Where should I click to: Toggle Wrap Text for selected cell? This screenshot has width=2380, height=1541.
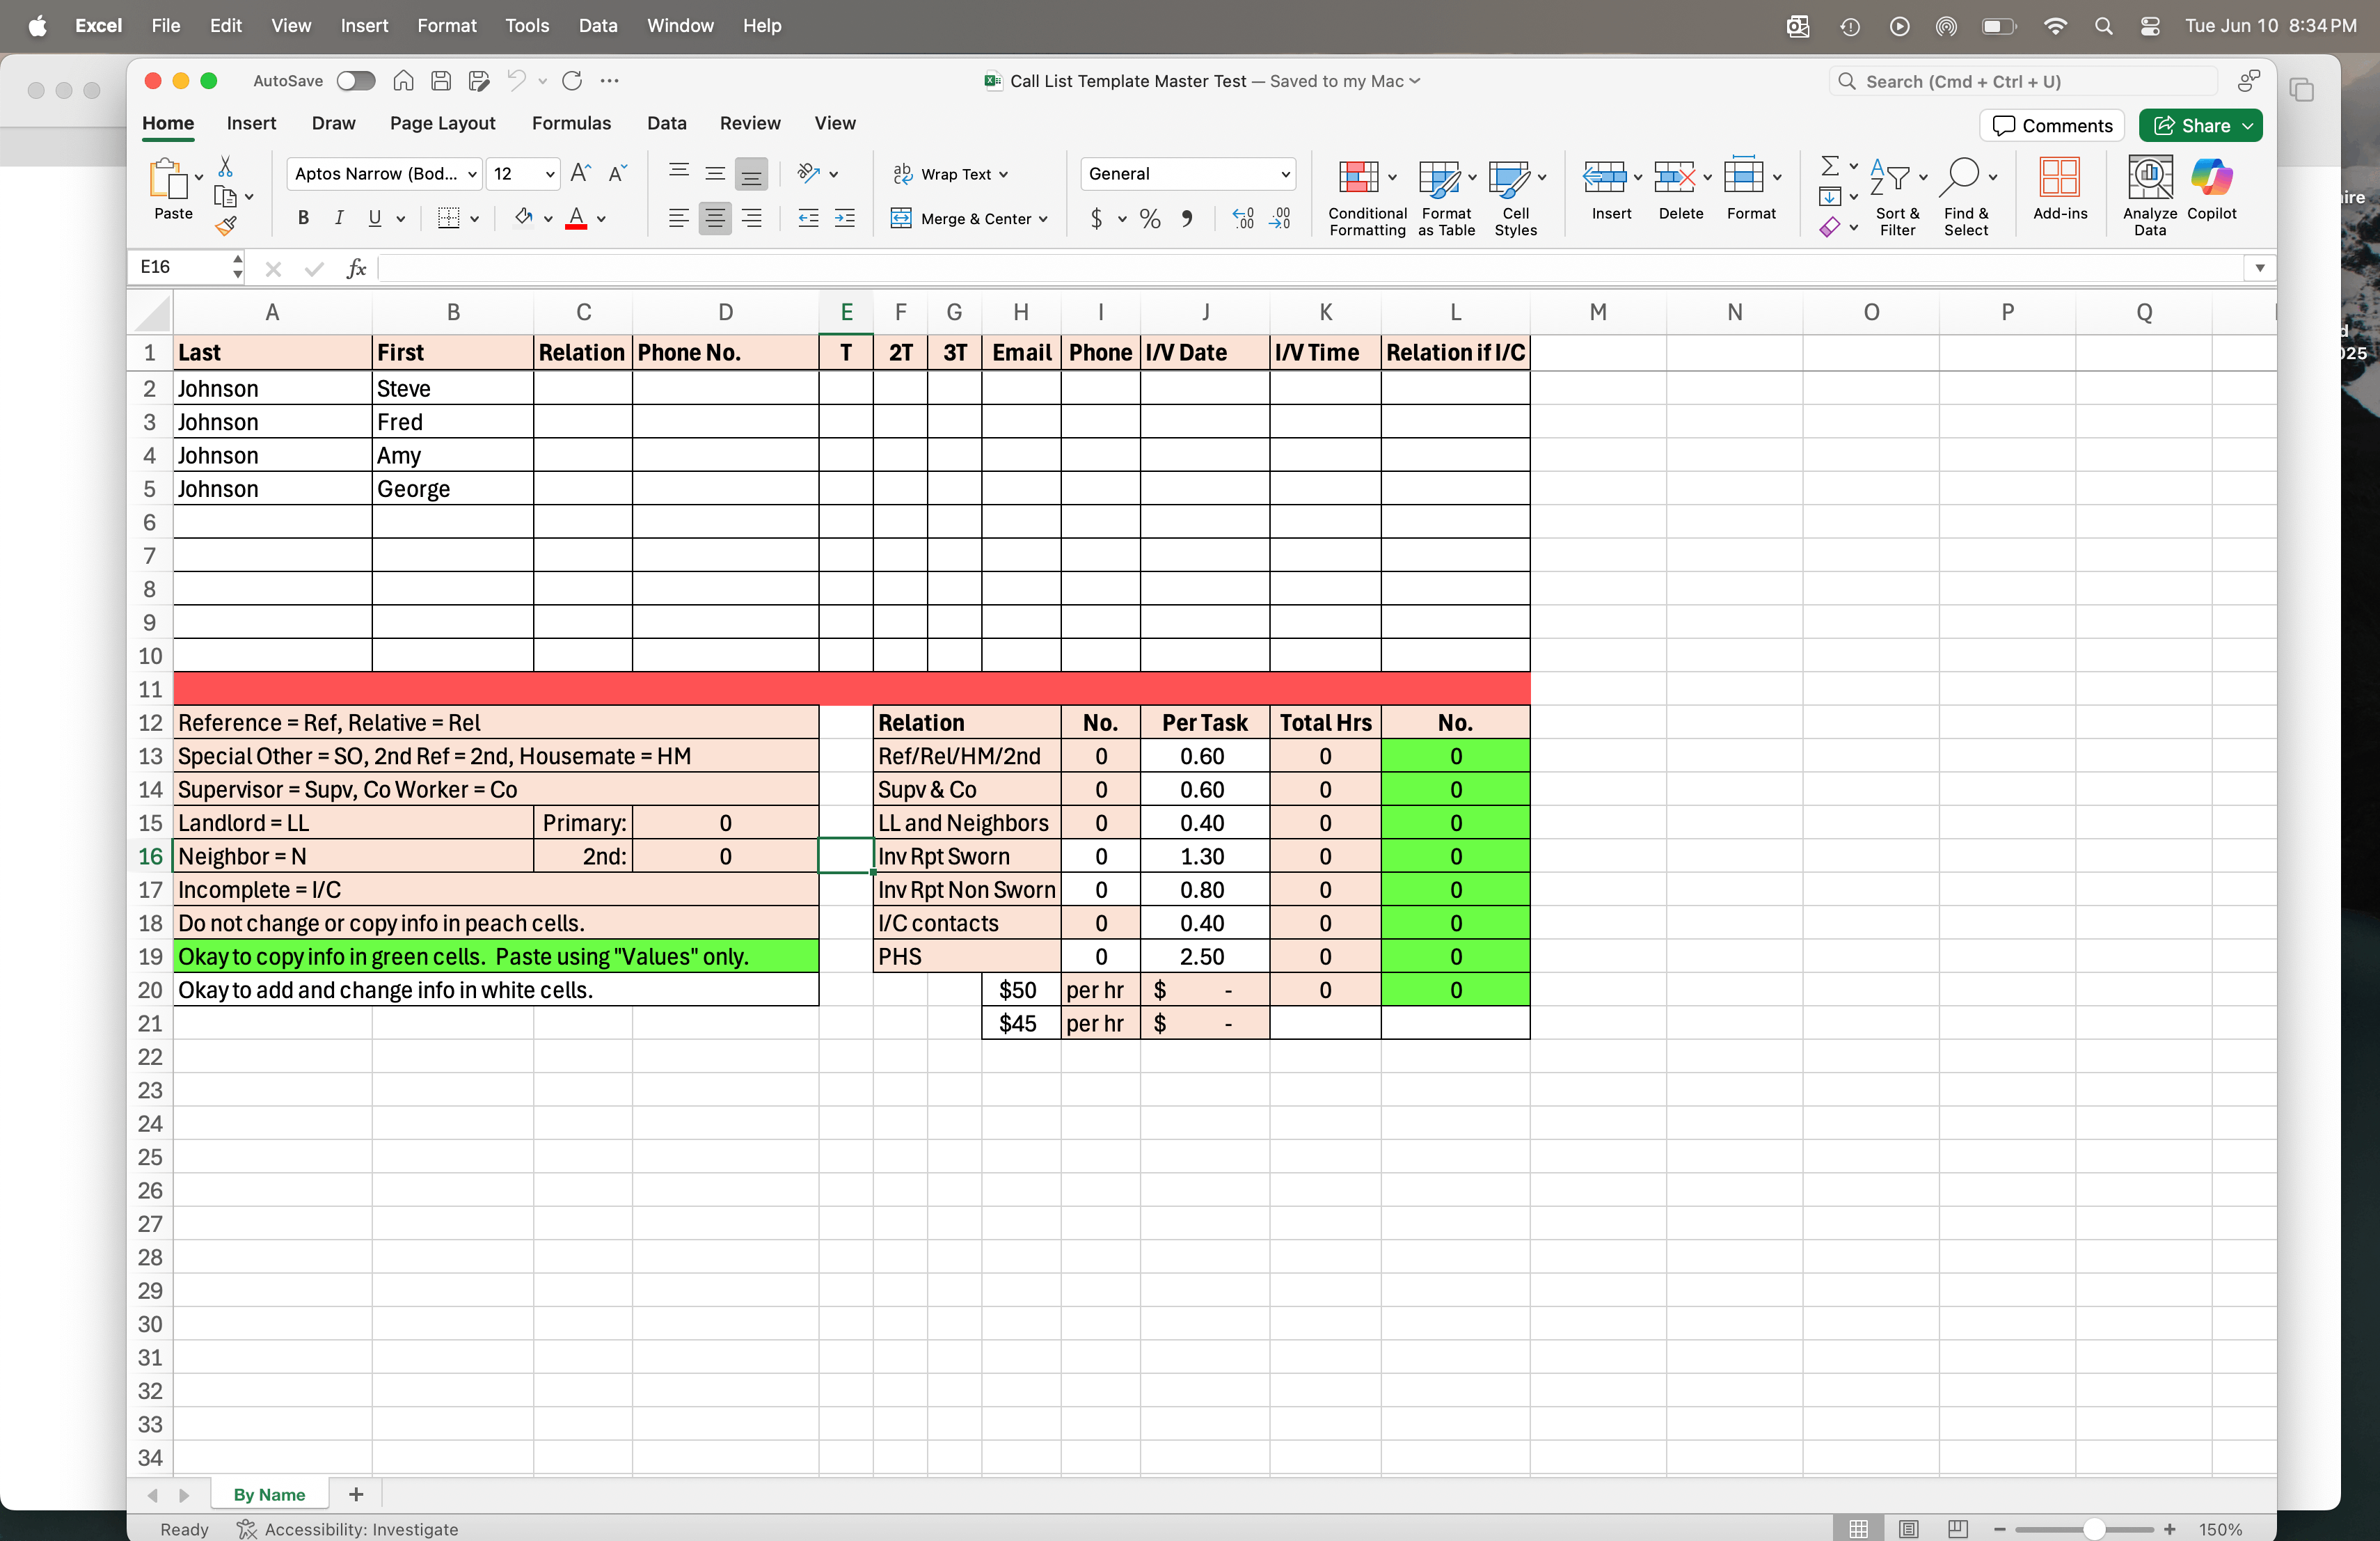click(x=950, y=174)
